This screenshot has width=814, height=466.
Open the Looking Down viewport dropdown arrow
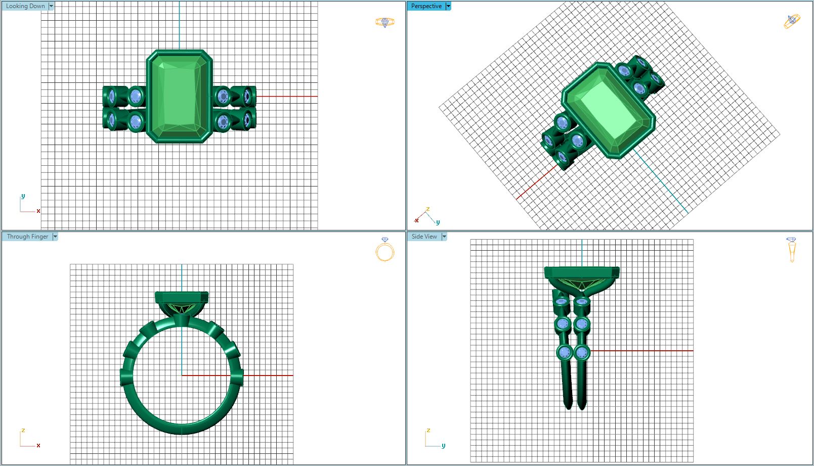[x=51, y=6]
